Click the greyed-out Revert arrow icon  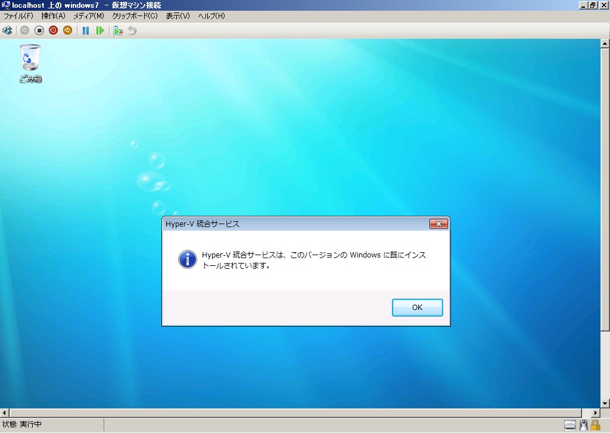click(132, 30)
